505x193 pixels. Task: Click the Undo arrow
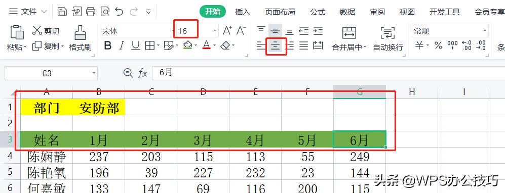point(119,12)
